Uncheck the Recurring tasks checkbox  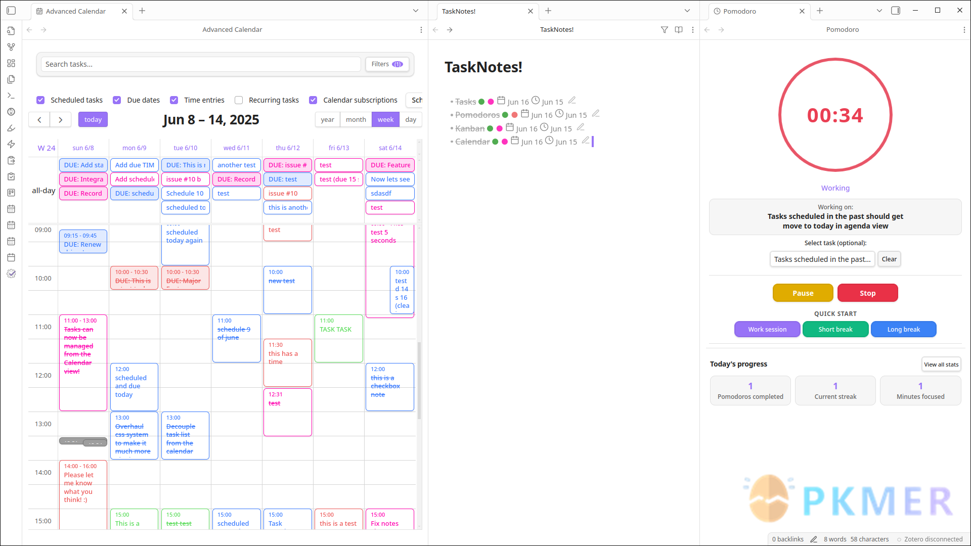click(238, 100)
